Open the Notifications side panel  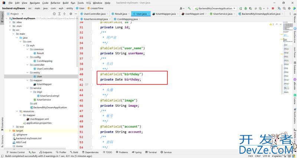point(295,116)
